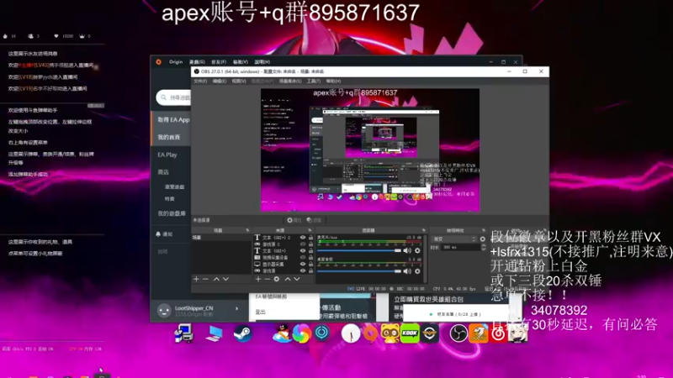Open 我的首页 in Origin sidebar

coord(169,137)
